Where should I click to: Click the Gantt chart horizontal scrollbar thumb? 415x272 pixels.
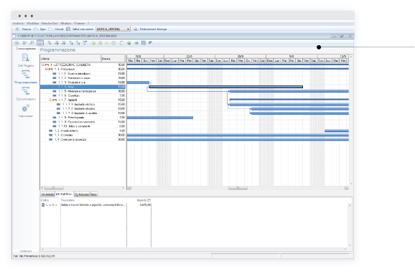238,188
